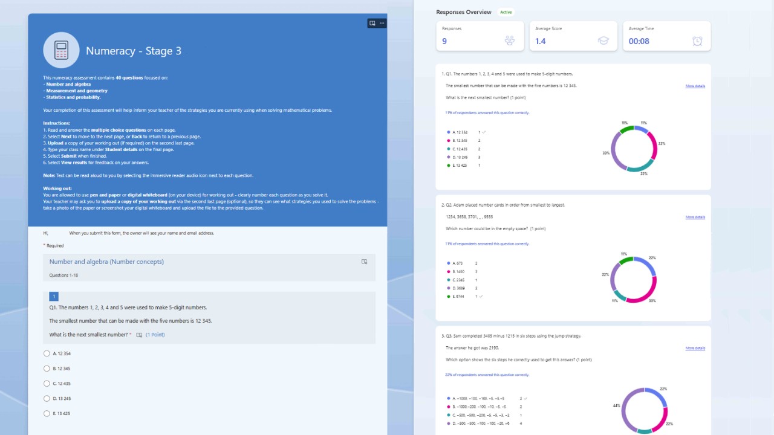Viewport: 774px width, 435px height.
Task: Open the more options ellipsis in form header
Action: 382,23
